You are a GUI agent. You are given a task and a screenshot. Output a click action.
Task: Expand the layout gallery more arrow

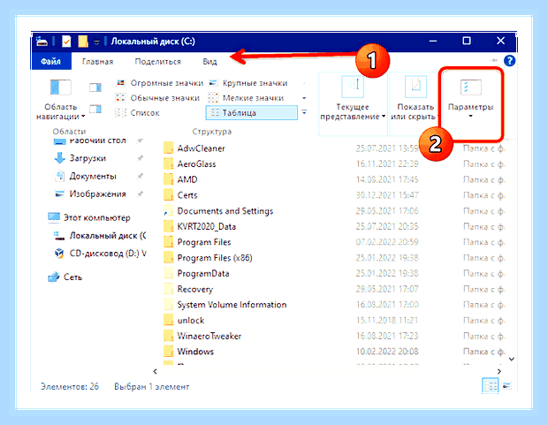point(304,112)
